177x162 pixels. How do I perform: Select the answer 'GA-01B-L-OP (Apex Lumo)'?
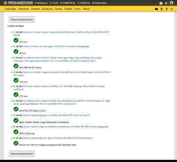click(x=32, y=111)
